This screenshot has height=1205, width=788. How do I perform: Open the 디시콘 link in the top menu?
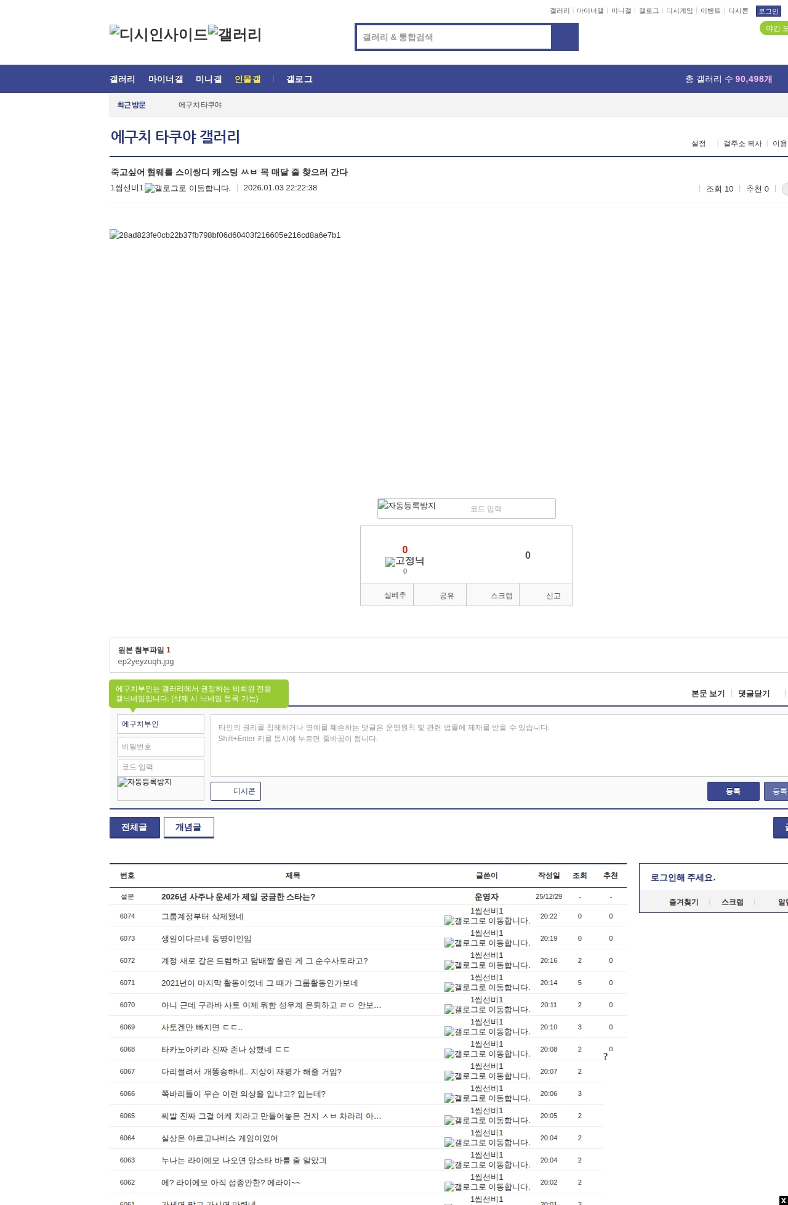pyautogui.click(x=738, y=11)
